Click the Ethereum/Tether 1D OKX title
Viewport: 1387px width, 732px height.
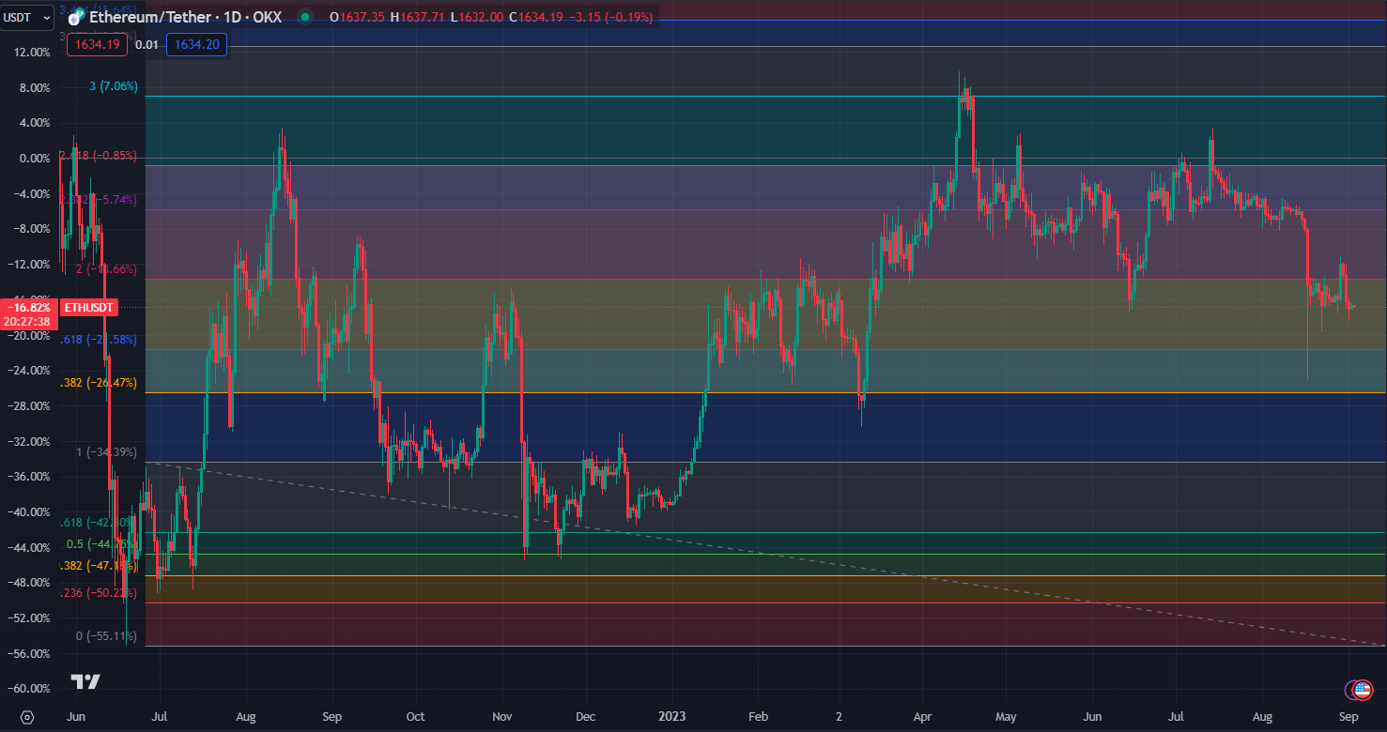[x=185, y=17]
